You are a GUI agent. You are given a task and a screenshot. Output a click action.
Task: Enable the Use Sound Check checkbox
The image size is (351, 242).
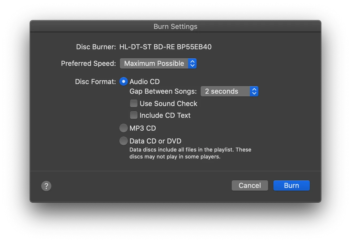[133, 104]
